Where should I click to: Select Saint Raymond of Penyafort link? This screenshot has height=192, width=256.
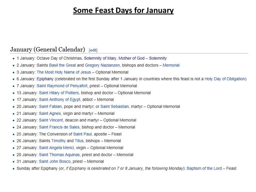(x=62, y=86)
